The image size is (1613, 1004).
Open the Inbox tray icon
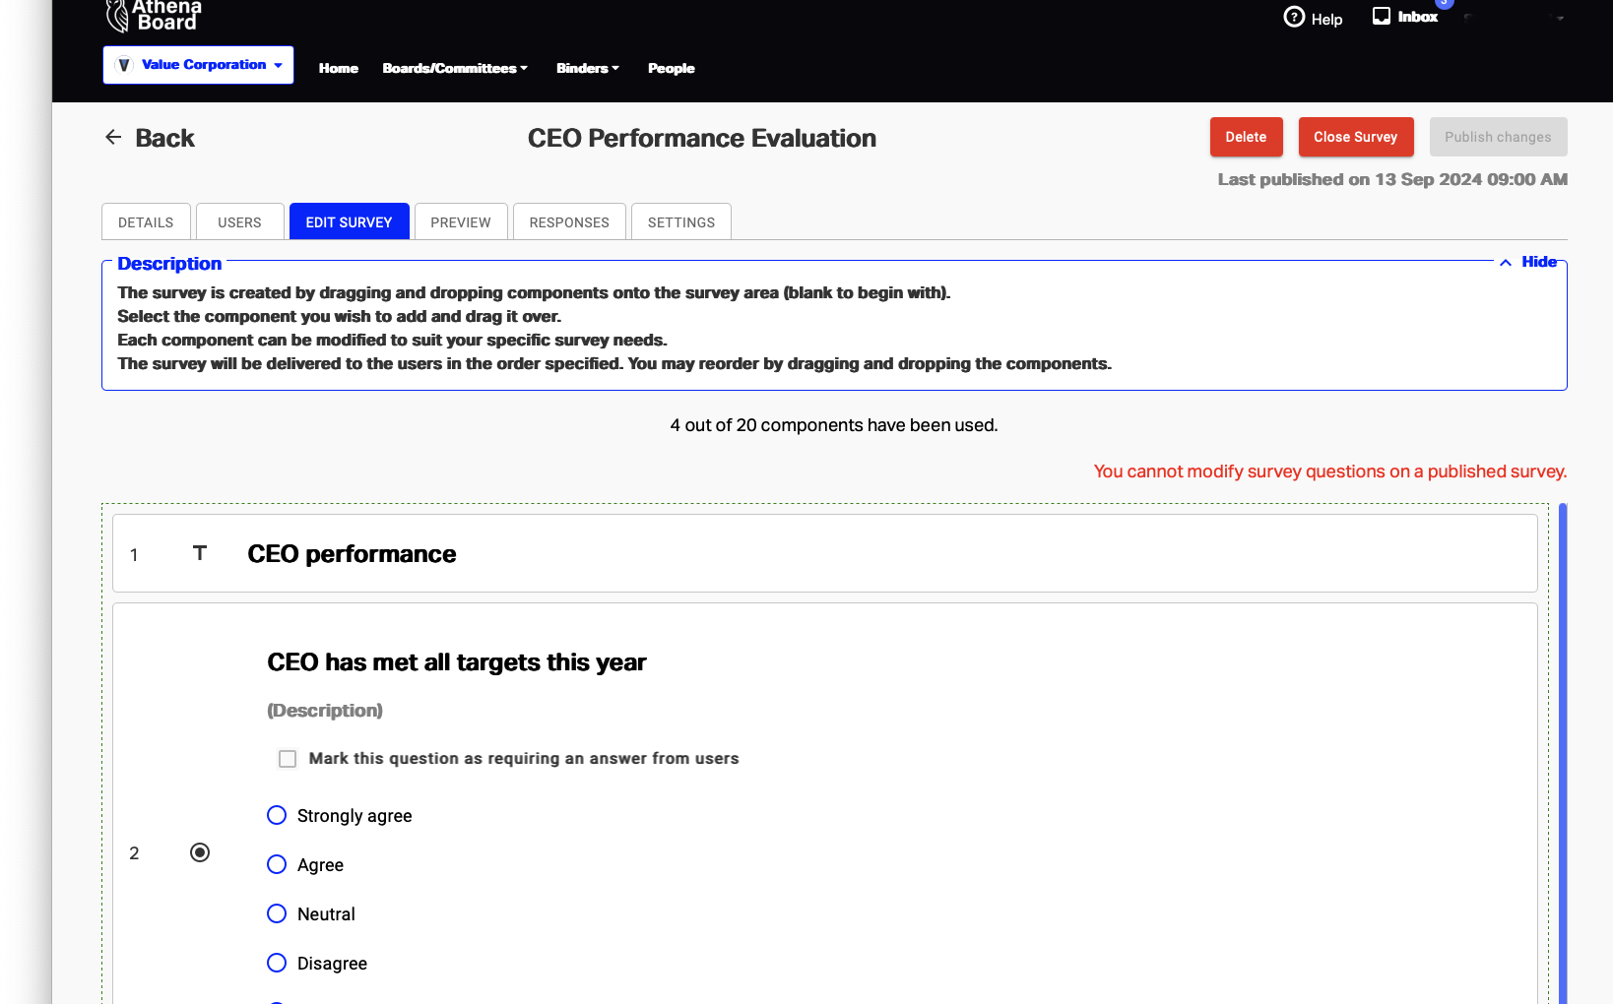[1382, 16]
